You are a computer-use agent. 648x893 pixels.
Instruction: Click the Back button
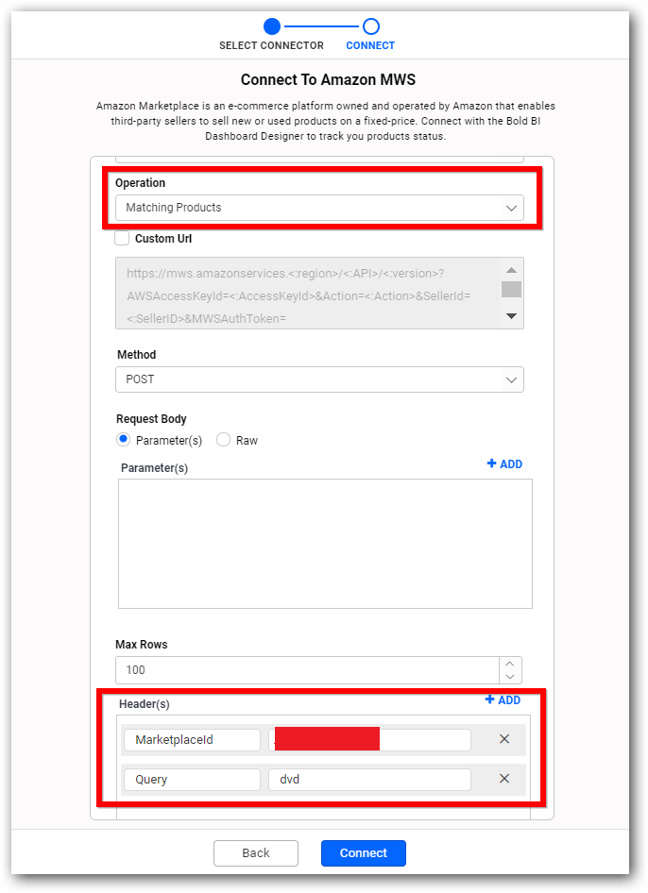[x=256, y=853]
